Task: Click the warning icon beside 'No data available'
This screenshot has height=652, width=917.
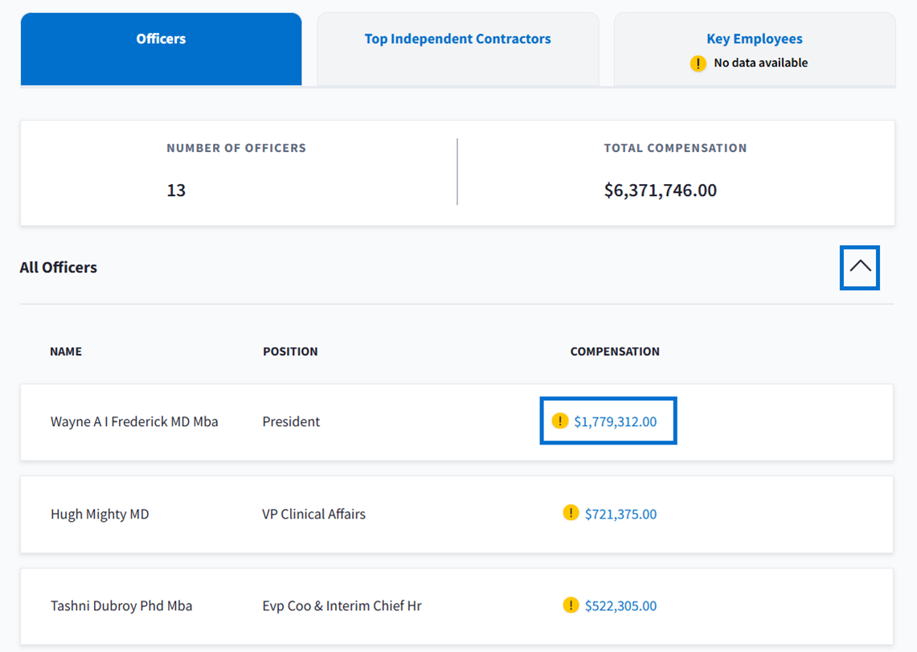Action: [x=698, y=63]
